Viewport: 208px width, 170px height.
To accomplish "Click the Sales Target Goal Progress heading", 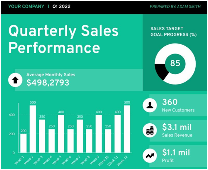I will click(174, 32).
